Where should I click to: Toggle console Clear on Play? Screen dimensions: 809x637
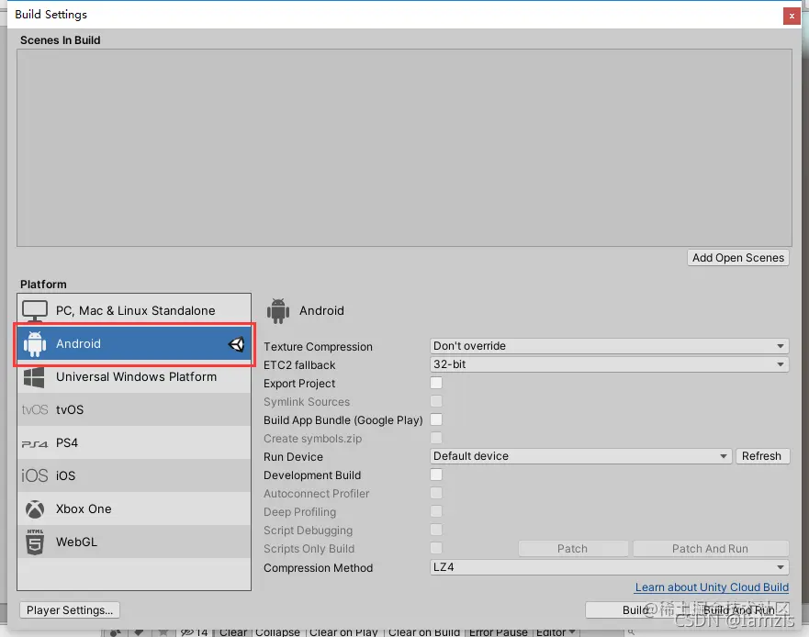343,632
